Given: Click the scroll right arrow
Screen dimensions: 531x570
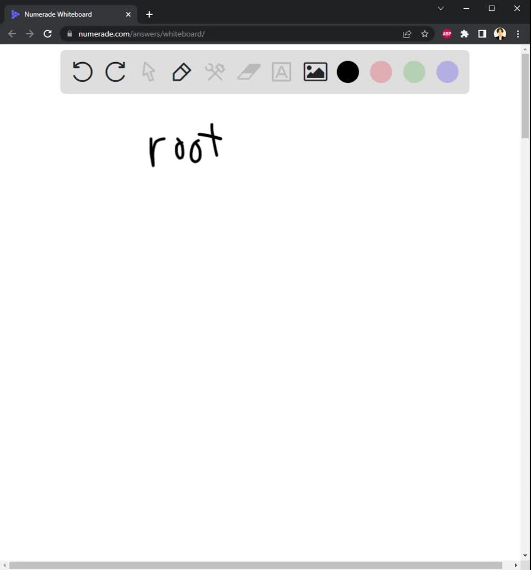Looking at the screenshot, I should (516, 565).
